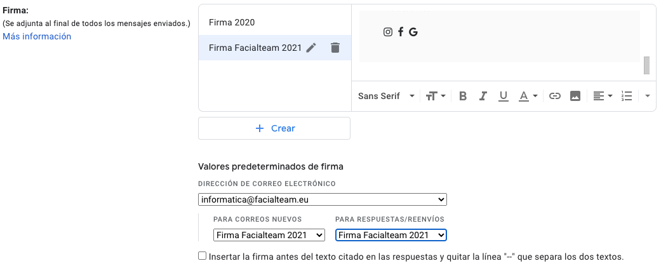
Task: Open the Para correos nuevos signature dropdown
Action: click(x=270, y=235)
